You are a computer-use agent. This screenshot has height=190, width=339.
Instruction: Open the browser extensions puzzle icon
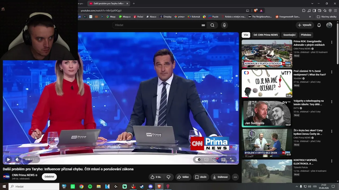click(304, 11)
